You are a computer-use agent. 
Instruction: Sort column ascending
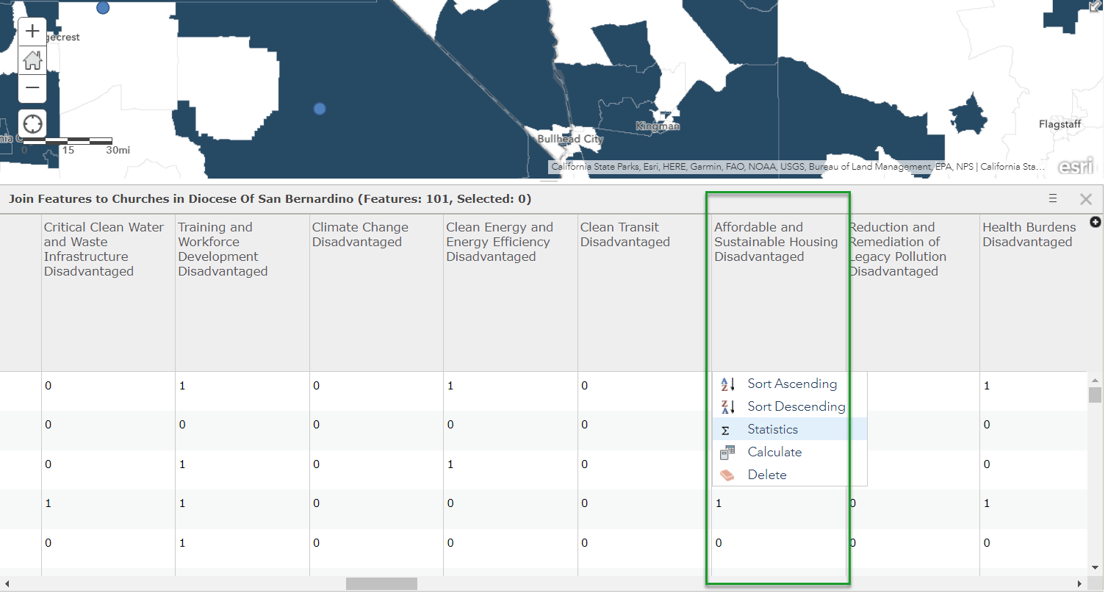click(x=791, y=384)
